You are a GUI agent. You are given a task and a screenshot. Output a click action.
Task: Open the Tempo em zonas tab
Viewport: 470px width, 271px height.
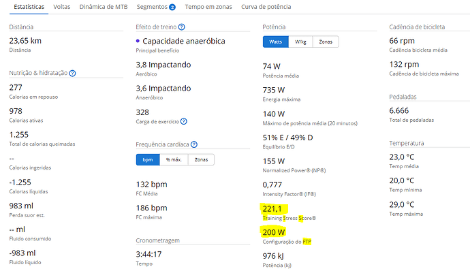[x=208, y=7]
